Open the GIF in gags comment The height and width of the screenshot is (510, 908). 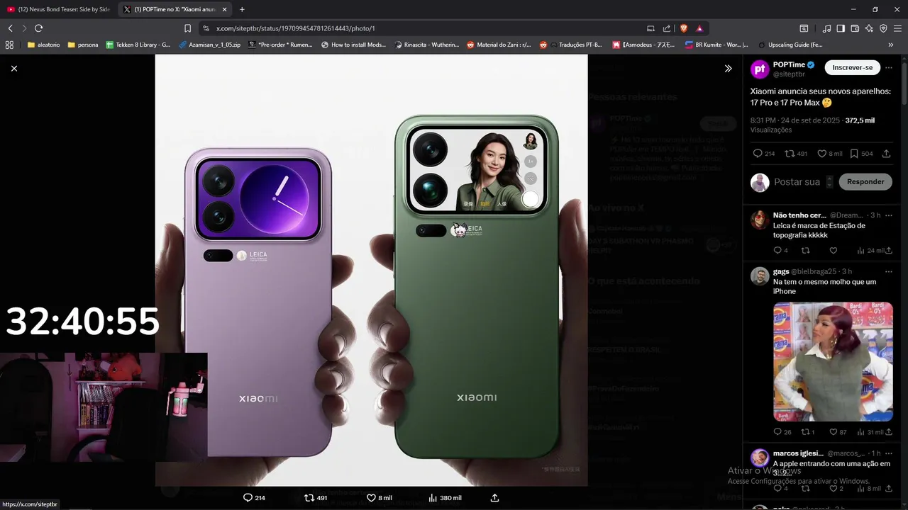coord(833,362)
